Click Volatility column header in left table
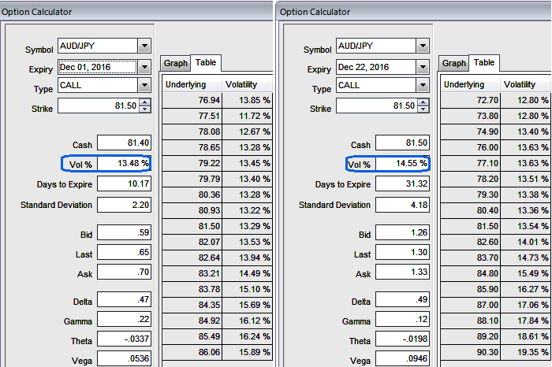This screenshot has width=552, height=367. point(247,84)
